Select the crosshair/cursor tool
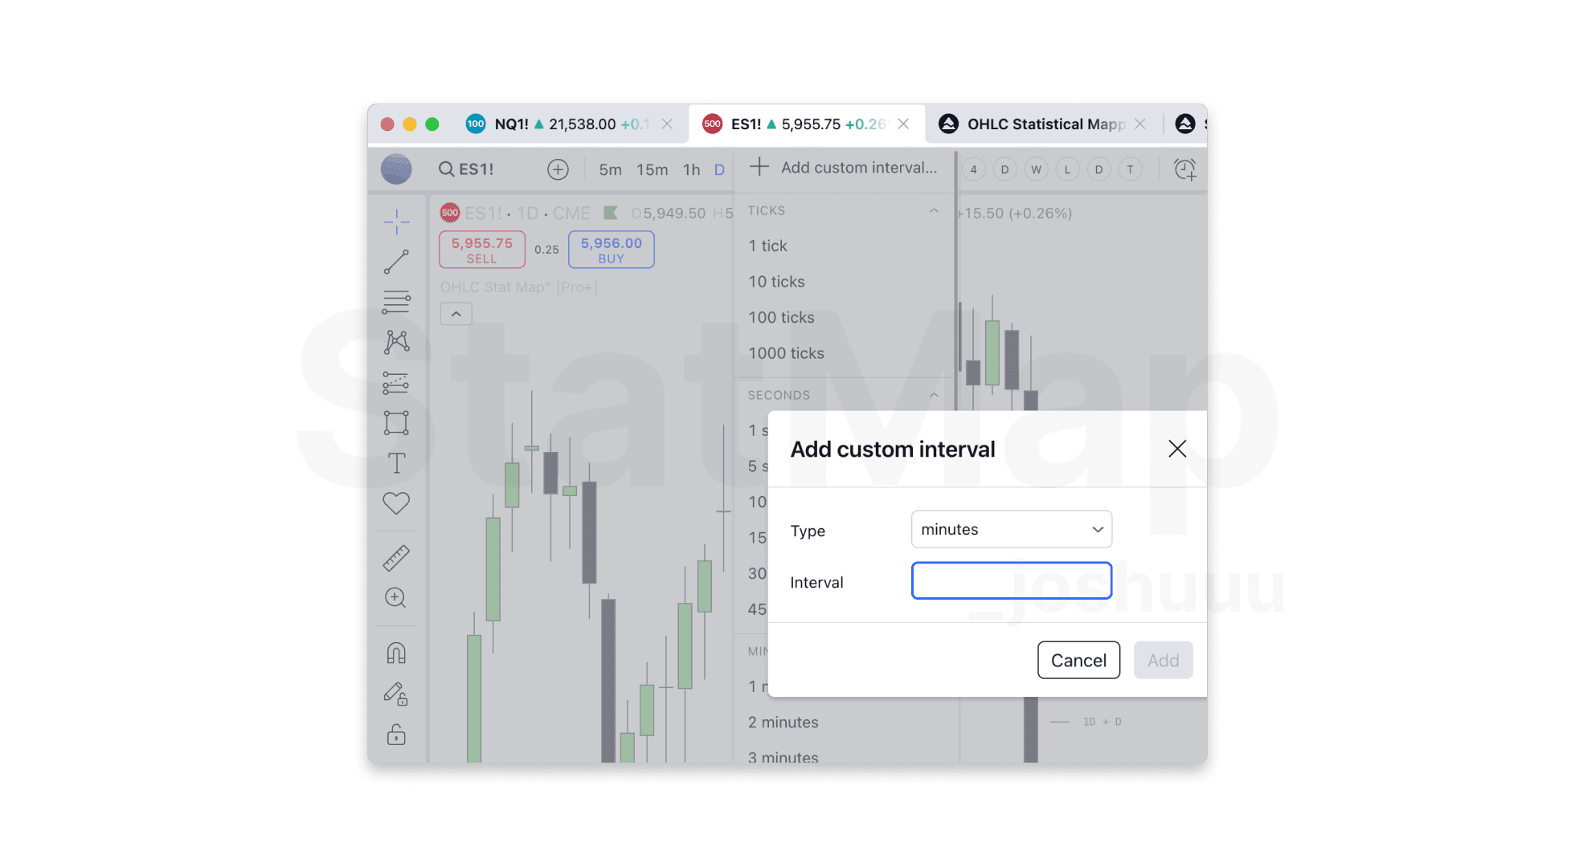 pyautogui.click(x=395, y=221)
